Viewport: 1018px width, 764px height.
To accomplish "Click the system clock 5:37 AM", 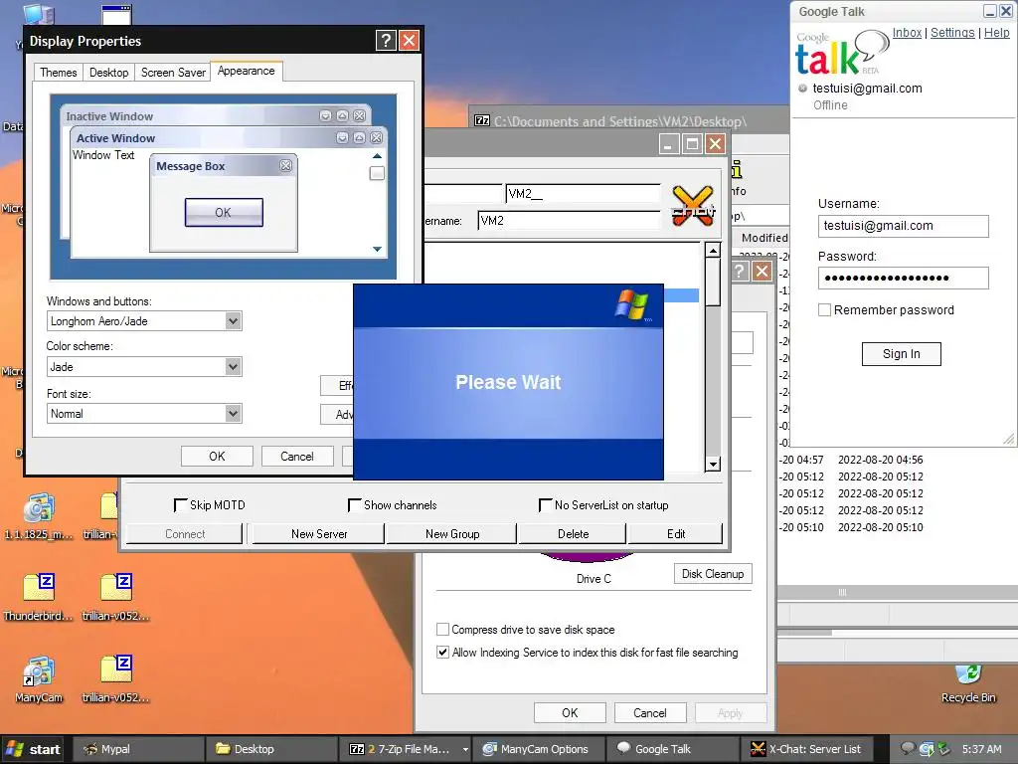I will pyautogui.click(x=981, y=749).
